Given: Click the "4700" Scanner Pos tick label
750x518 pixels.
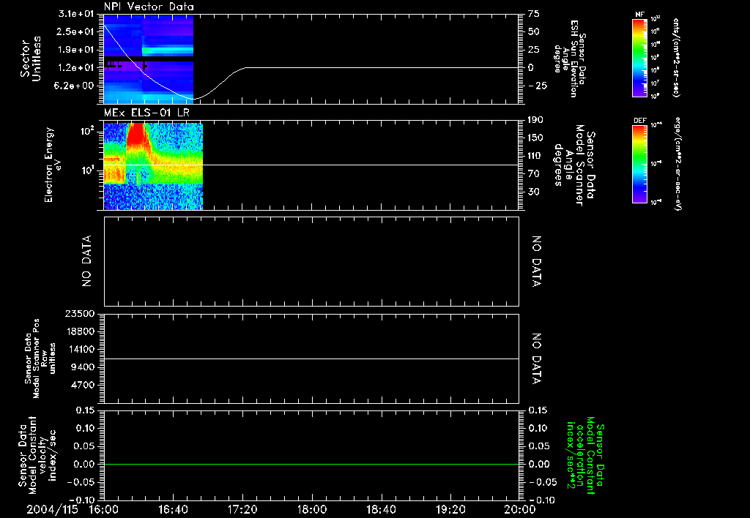Looking at the screenshot, I should pyautogui.click(x=83, y=385).
